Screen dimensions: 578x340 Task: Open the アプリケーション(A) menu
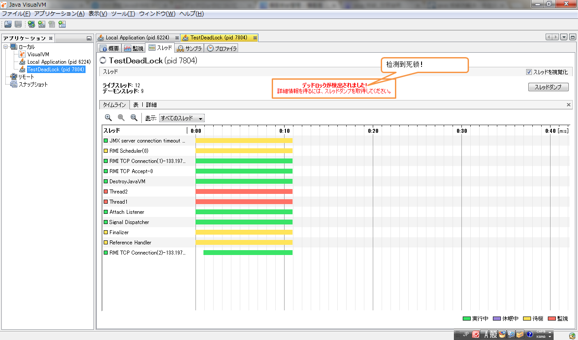[59, 14]
